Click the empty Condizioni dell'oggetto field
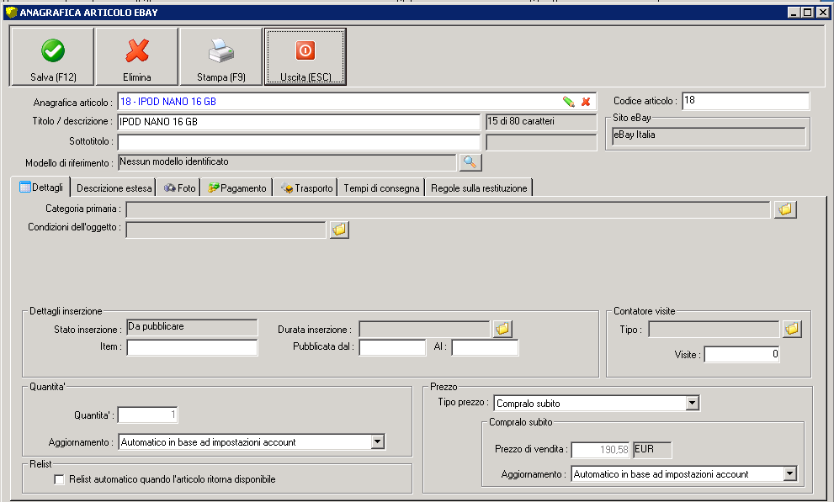This screenshot has width=834, height=502. click(x=226, y=230)
